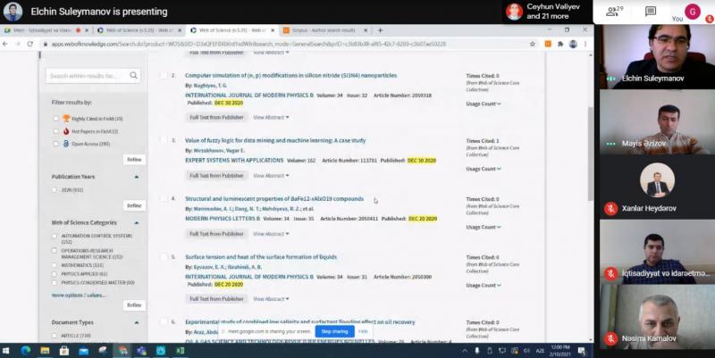
Task: Click the Chrome icon in the taskbar
Action: pos(122,351)
